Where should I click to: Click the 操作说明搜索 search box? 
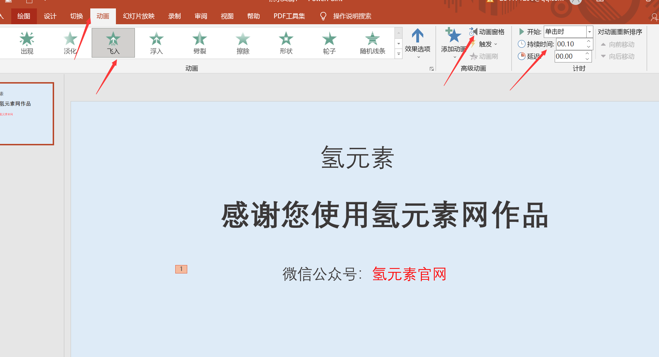(x=352, y=16)
